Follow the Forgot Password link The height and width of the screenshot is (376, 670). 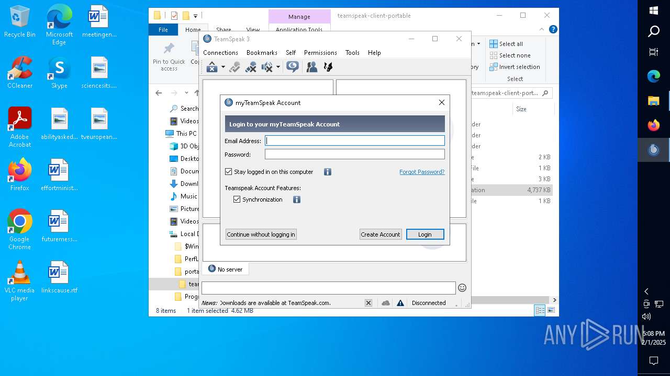(x=422, y=172)
